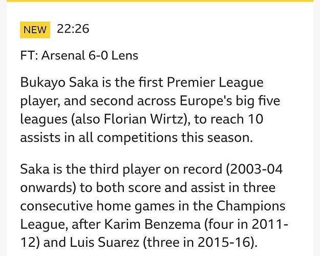Viewport: 320px width, 256px height.
Task: Click the Luis Suarez name
Action: tap(104, 243)
